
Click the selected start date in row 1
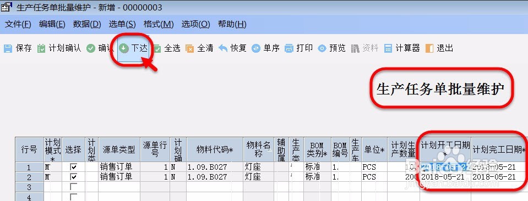pos(445,167)
